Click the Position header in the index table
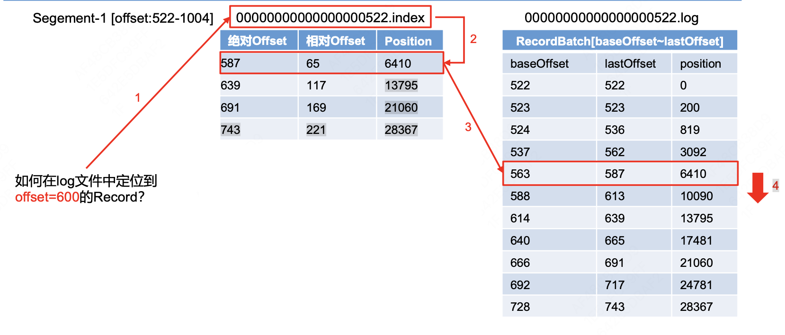 408,41
